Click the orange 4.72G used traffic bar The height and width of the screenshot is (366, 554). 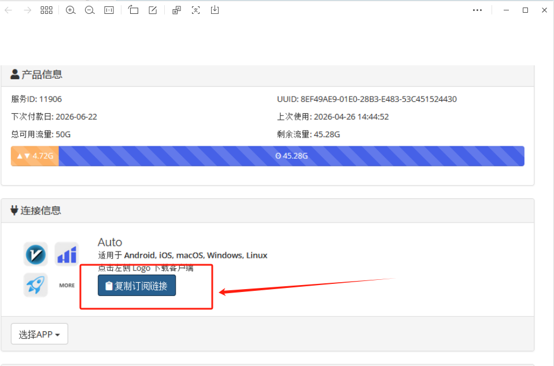(35, 156)
